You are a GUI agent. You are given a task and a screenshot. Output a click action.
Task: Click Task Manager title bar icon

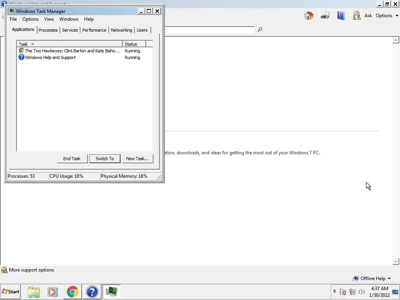pyautogui.click(x=12, y=11)
